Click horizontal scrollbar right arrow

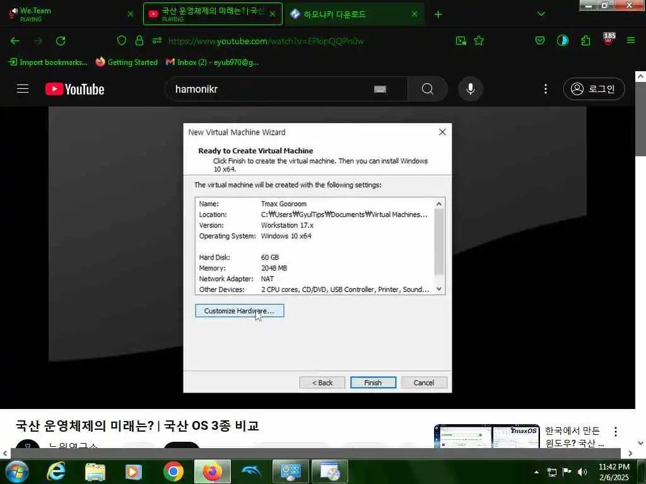pos(630,454)
